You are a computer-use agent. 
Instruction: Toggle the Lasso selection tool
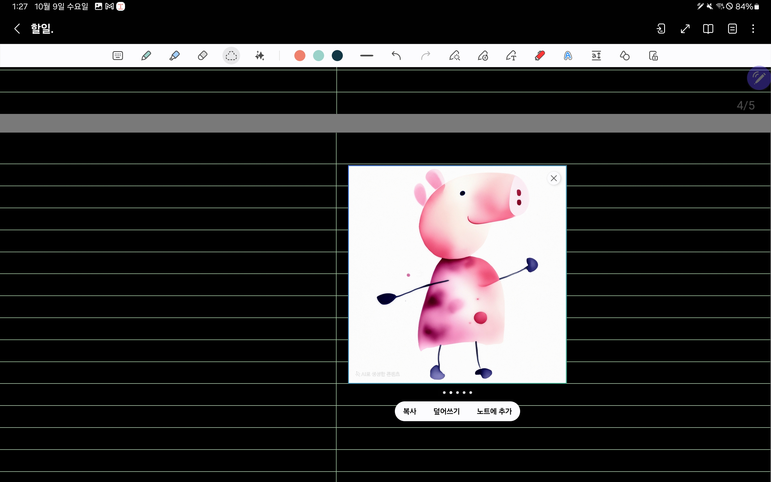coord(231,56)
